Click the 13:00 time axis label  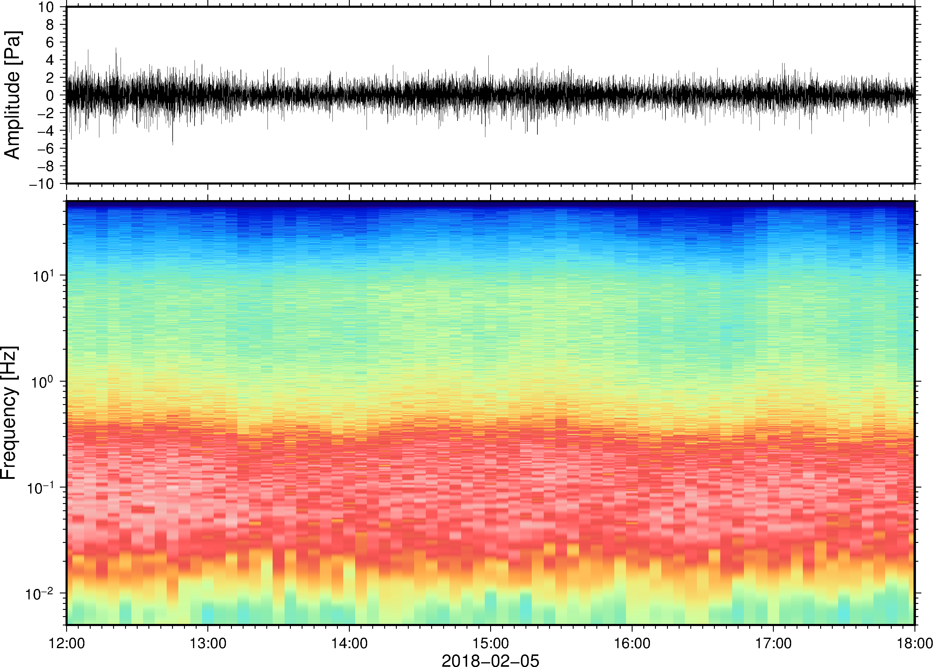pos(208,643)
